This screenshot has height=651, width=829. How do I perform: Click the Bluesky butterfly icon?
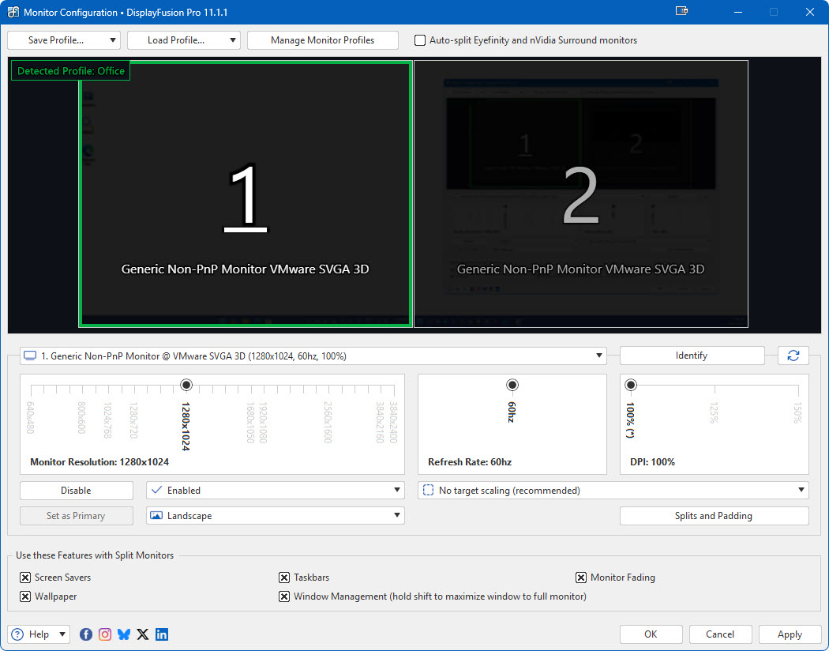click(124, 634)
